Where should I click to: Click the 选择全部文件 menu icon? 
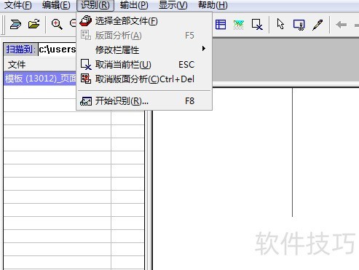click(86, 21)
